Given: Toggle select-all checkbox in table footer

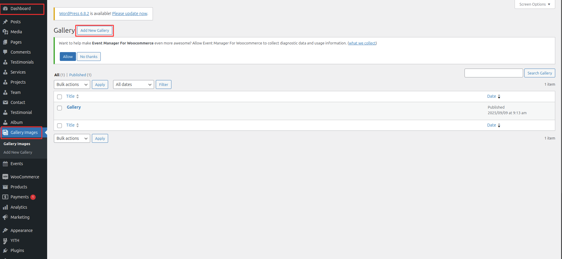Looking at the screenshot, I should click(x=59, y=126).
